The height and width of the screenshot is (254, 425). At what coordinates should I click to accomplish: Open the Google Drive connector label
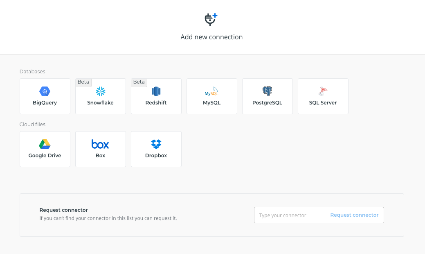[45, 156]
